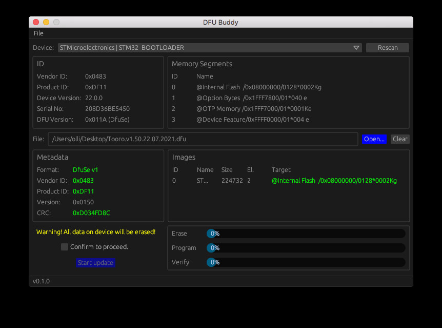Viewport: 442px width, 328px height.
Task: Enable the Confirm to proceed checkbox
Action: coord(65,247)
